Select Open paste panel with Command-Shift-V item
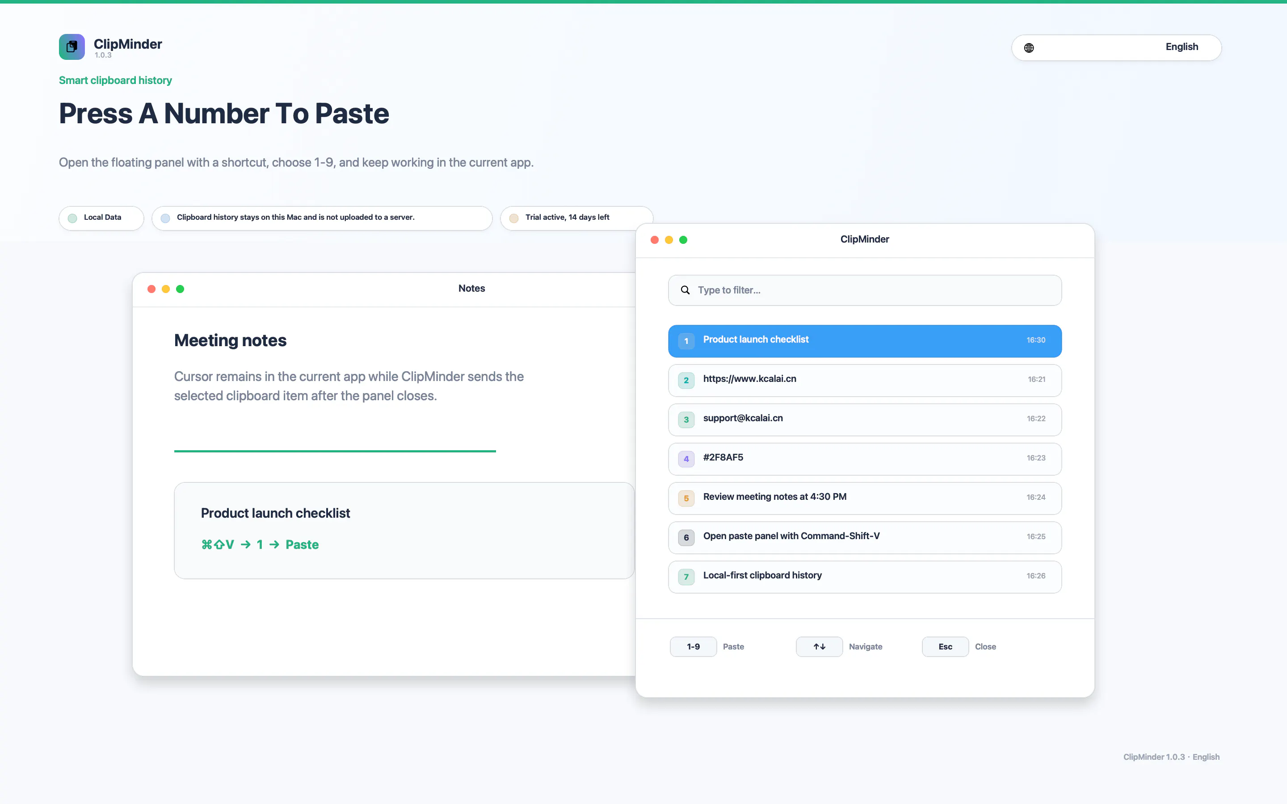 point(865,538)
